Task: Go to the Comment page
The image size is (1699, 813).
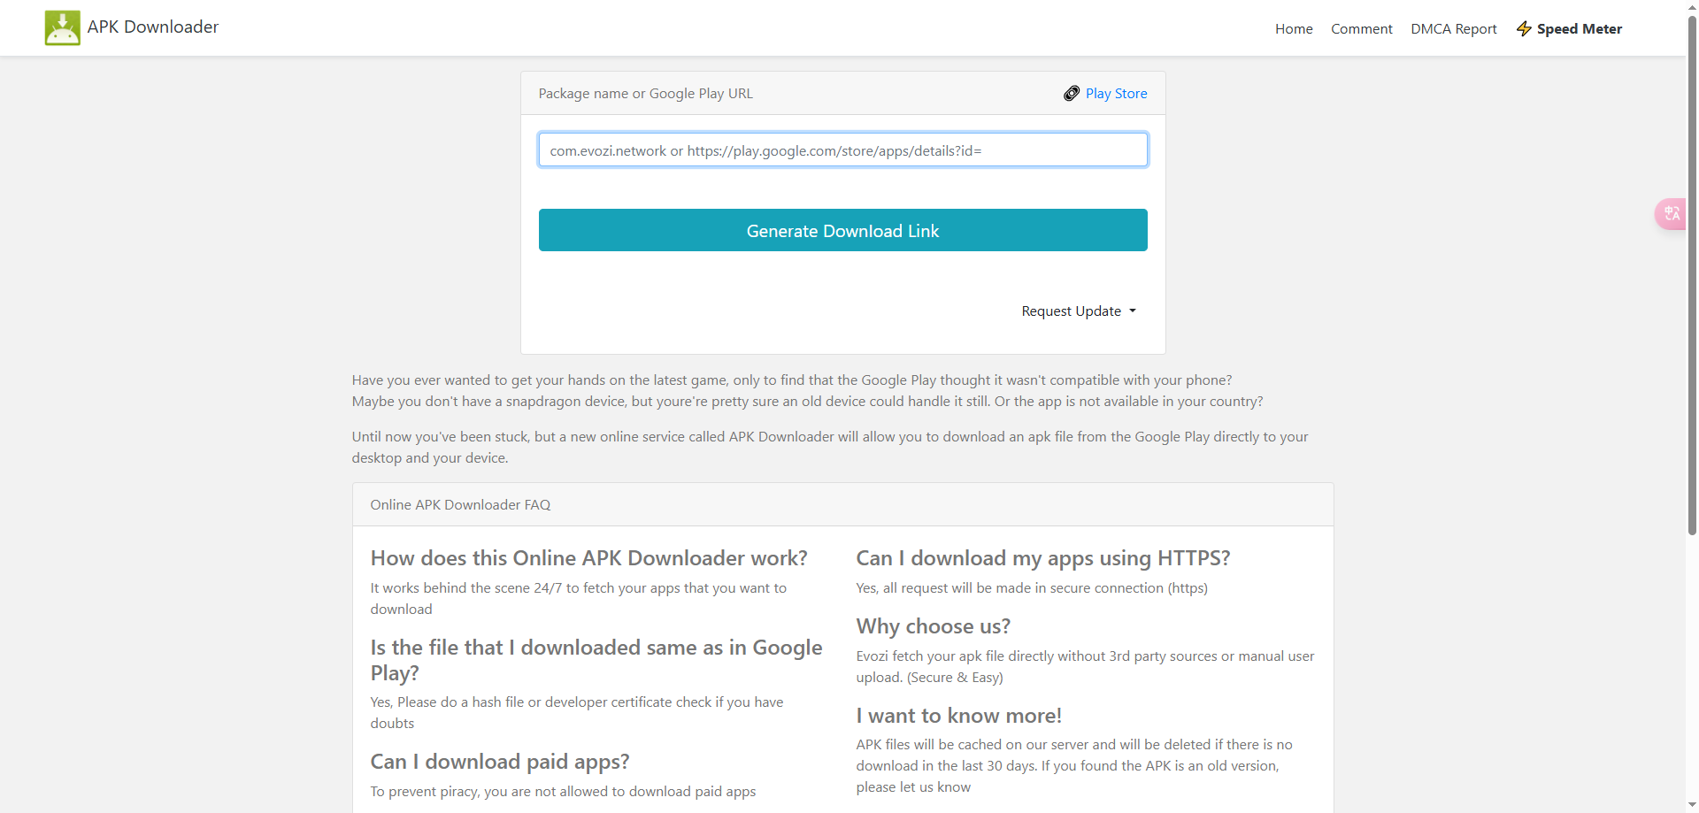Action: (x=1361, y=29)
